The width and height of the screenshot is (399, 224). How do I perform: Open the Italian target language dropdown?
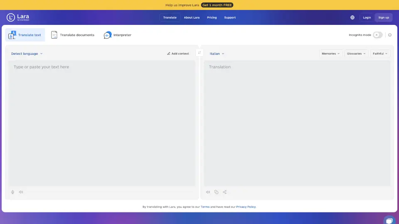point(217,54)
